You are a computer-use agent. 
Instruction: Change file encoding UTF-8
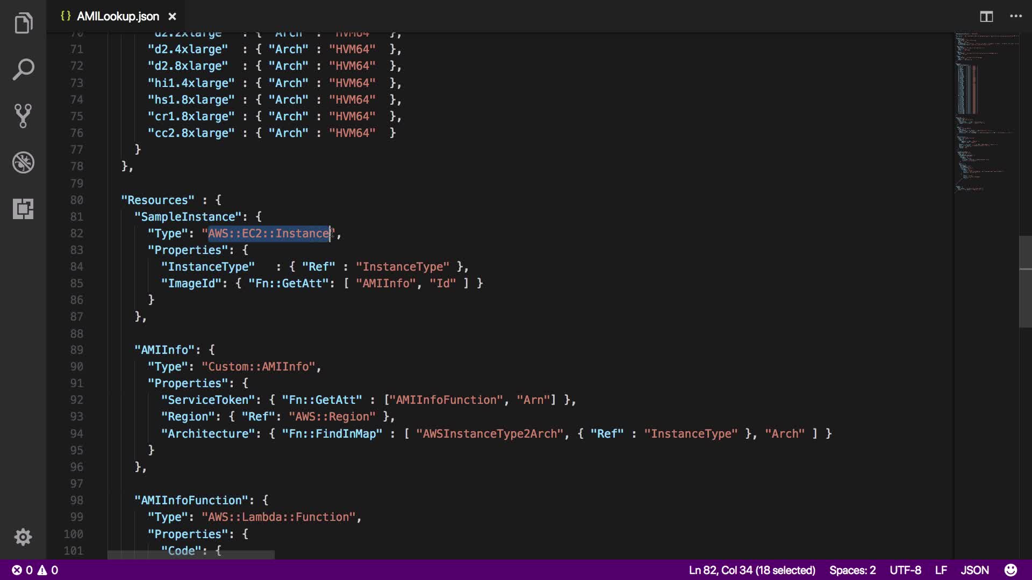(x=905, y=570)
